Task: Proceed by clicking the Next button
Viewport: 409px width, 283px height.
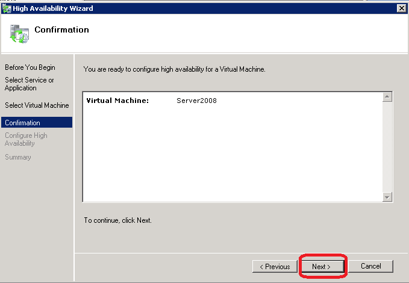Action: point(321,266)
